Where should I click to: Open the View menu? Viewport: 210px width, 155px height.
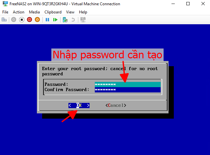(x=70, y=12)
